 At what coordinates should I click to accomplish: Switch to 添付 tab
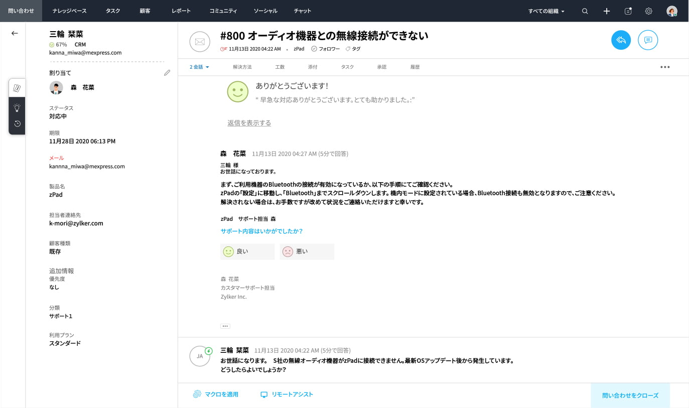pyautogui.click(x=313, y=67)
